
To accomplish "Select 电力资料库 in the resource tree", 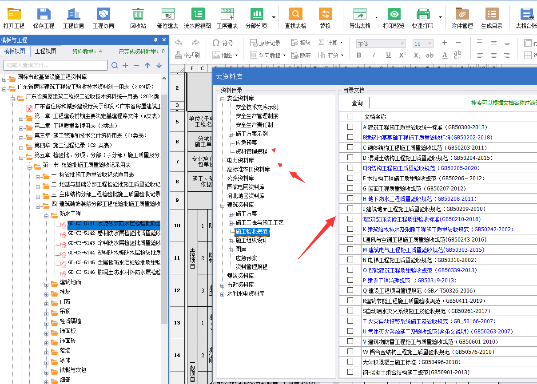I will (240, 160).
